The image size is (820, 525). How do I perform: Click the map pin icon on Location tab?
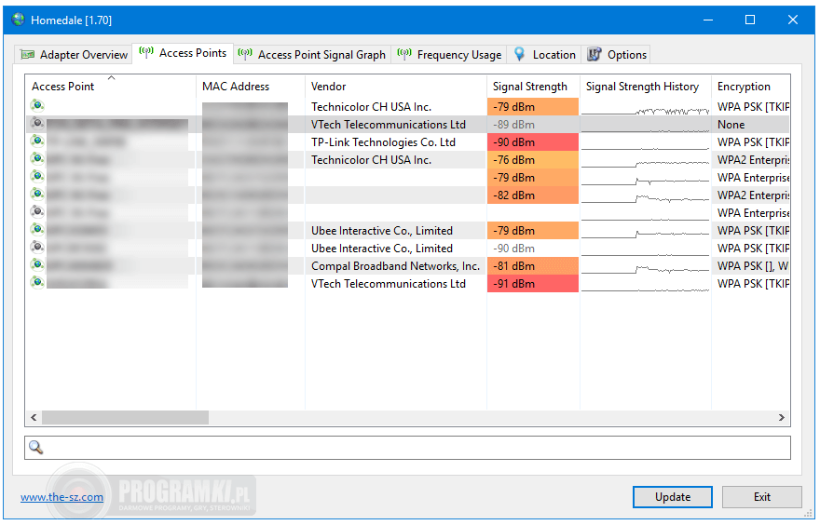(x=519, y=54)
